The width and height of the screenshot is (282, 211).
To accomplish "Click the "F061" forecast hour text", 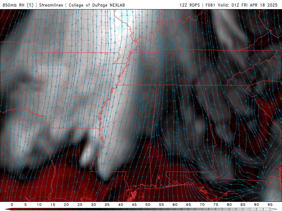I will pyautogui.click(x=210, y=5).
